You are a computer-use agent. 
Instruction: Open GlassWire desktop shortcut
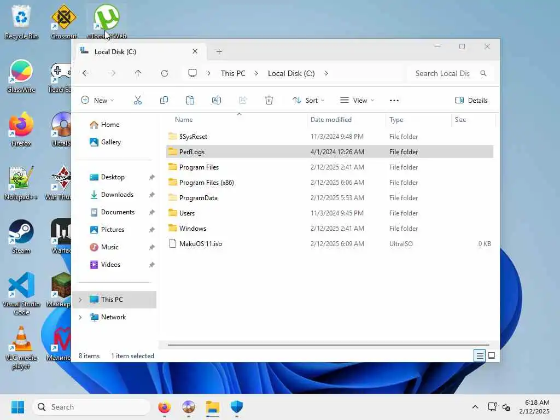(x=21, y=77)
